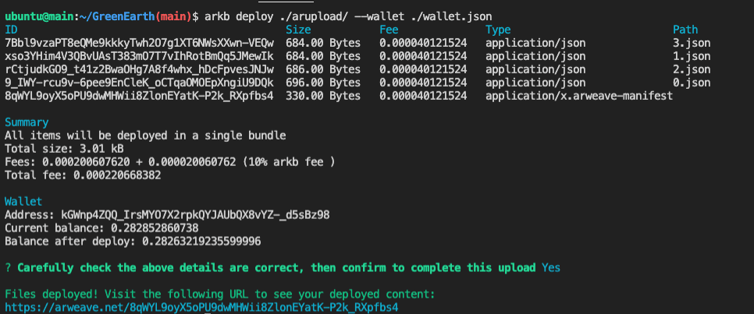The width and height of the screenshot is (754, 314).
Task: Click the Total fee value 0.000220668382
Action: pyautogui.click(x=117, y=175)
